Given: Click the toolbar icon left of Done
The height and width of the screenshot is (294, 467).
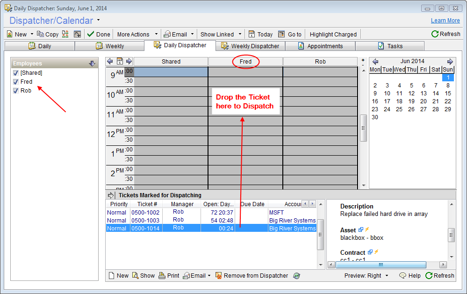Looking at the screenshot, I should tap(77, 34).
